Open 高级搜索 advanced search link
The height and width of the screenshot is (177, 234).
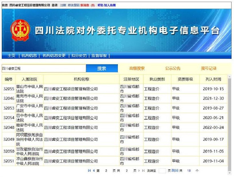pos(137,68)
